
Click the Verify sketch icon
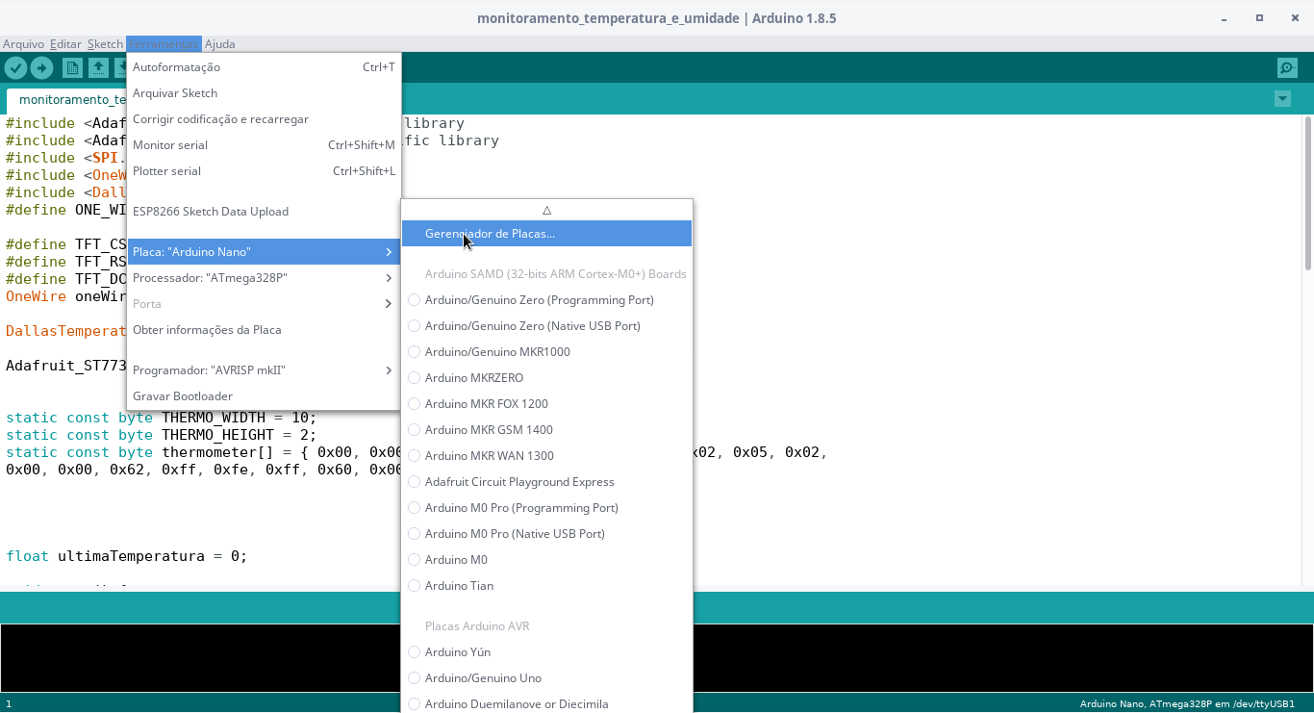pyautogui.click(x=15, y=67)
